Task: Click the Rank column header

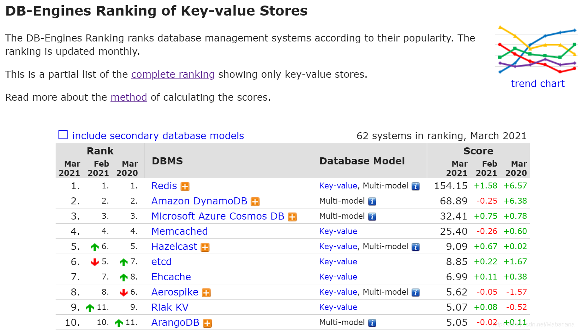Action: pyautogui.click(x=100, y=151)
